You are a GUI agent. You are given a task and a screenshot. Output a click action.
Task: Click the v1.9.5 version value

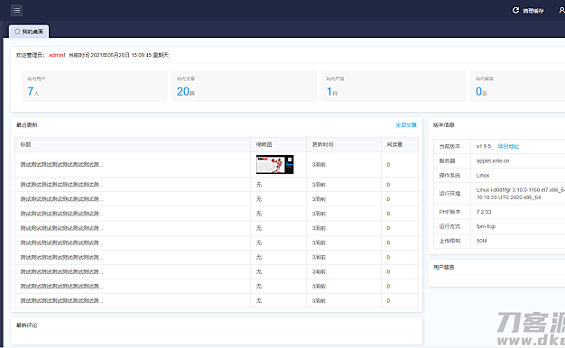pyautogui.click(x=484, y=146)
